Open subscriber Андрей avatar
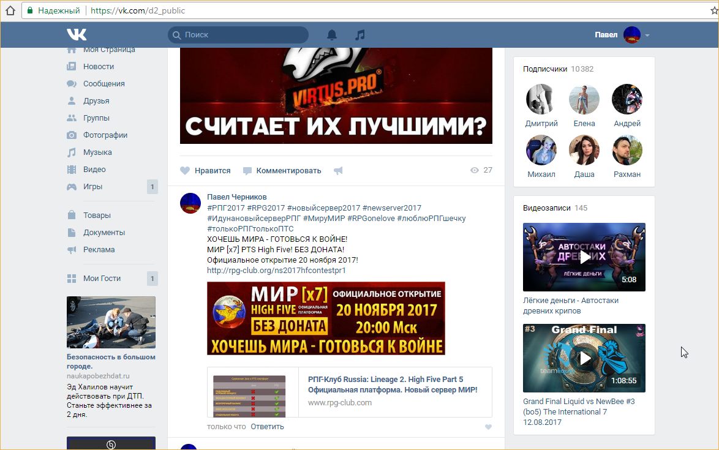Image resolution: width=719 pixels, height=450 pixels. coord(627,99)
